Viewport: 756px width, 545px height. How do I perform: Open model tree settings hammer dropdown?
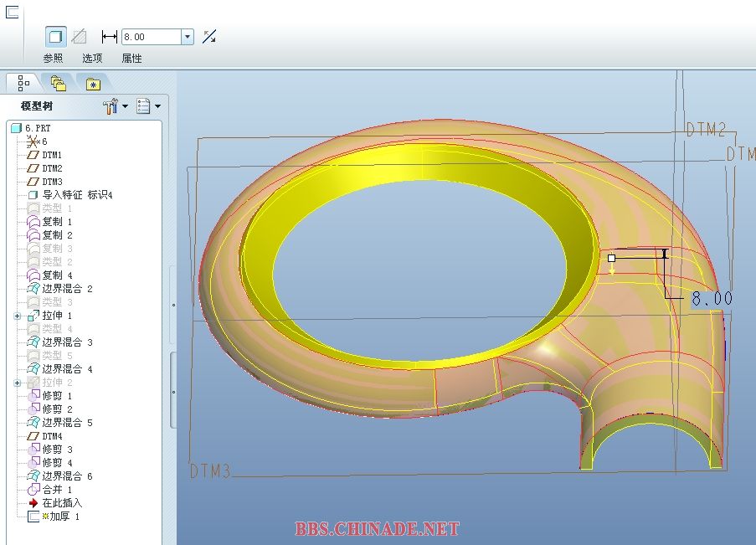point(115,106)
